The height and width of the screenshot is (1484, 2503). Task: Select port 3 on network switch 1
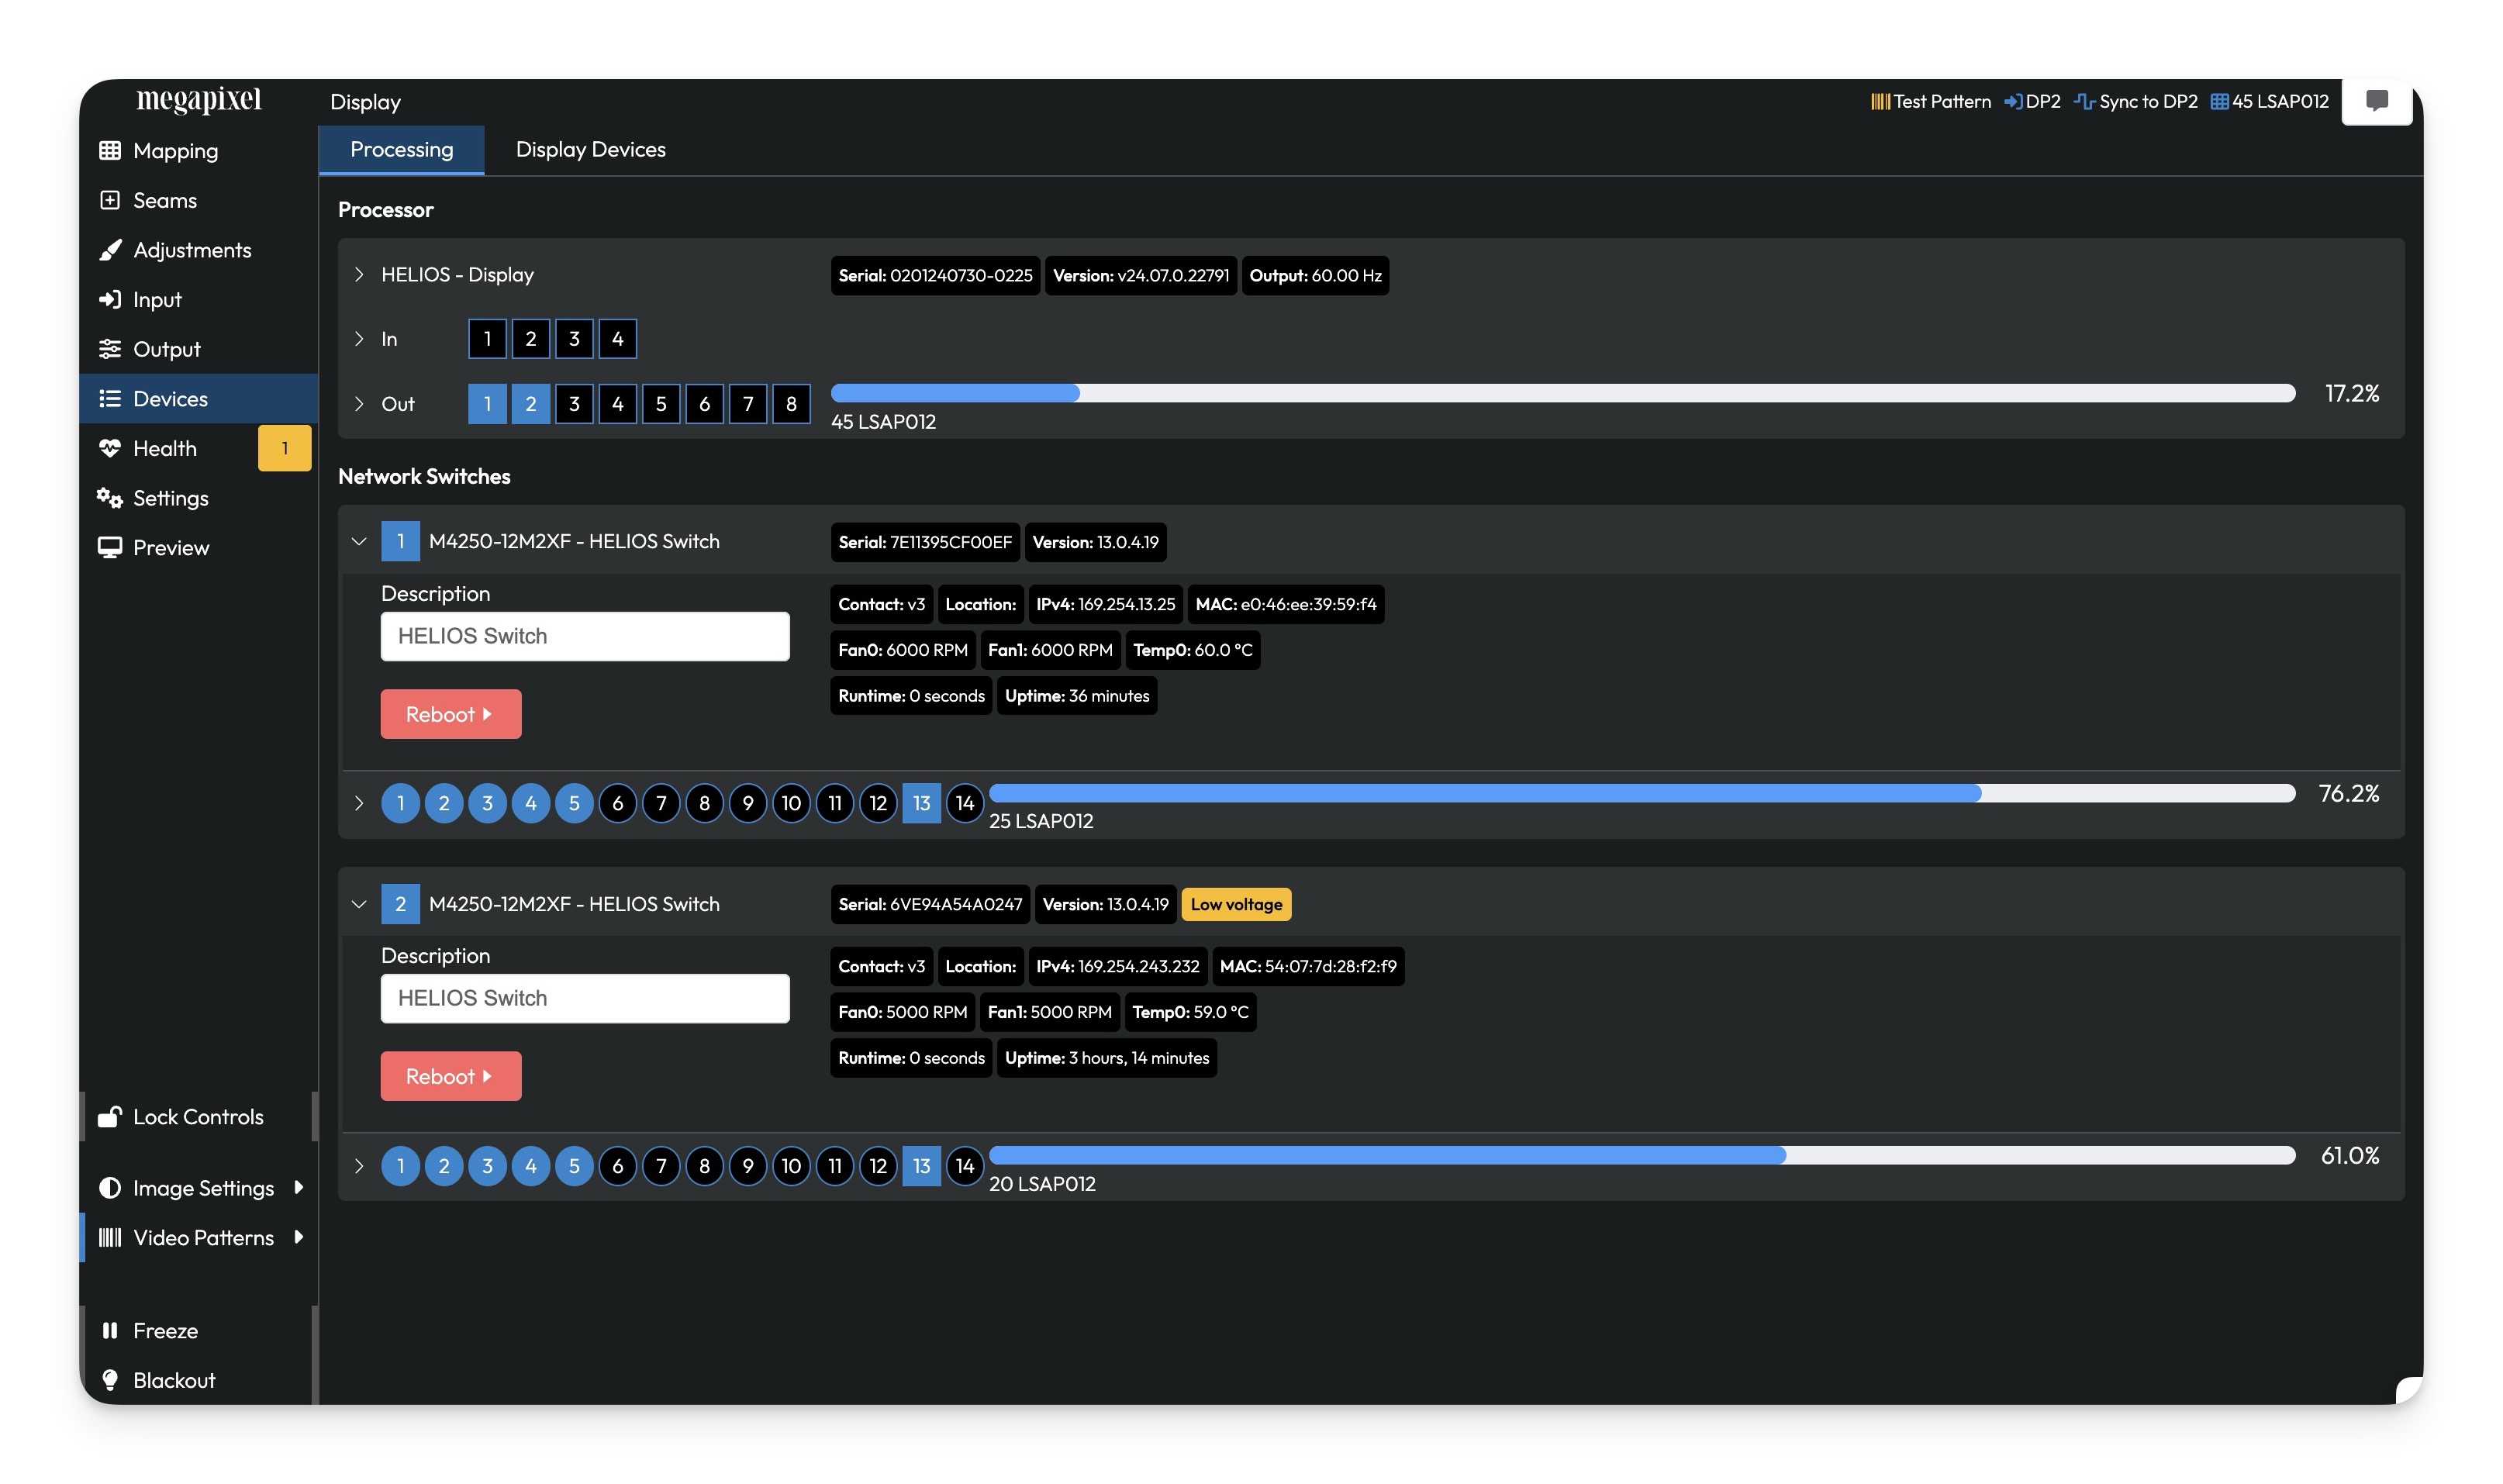point(487,803)
